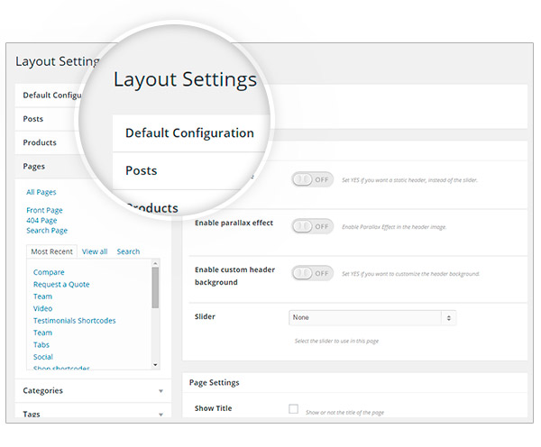Check the Show Title checkbox
The height and width of the screenshot is (447, 541).
(x=294, y=409)
